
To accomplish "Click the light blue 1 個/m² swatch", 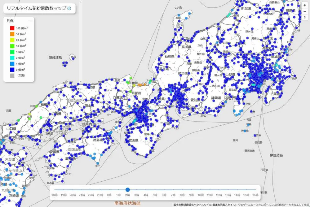I will [12, 64].
